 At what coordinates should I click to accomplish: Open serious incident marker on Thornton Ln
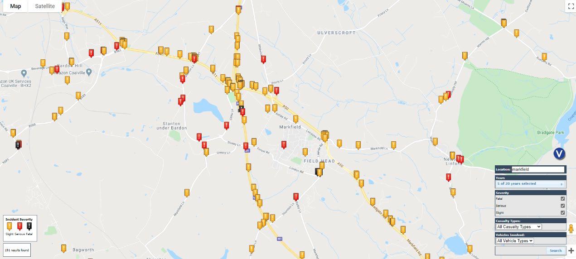coord(296,197)
